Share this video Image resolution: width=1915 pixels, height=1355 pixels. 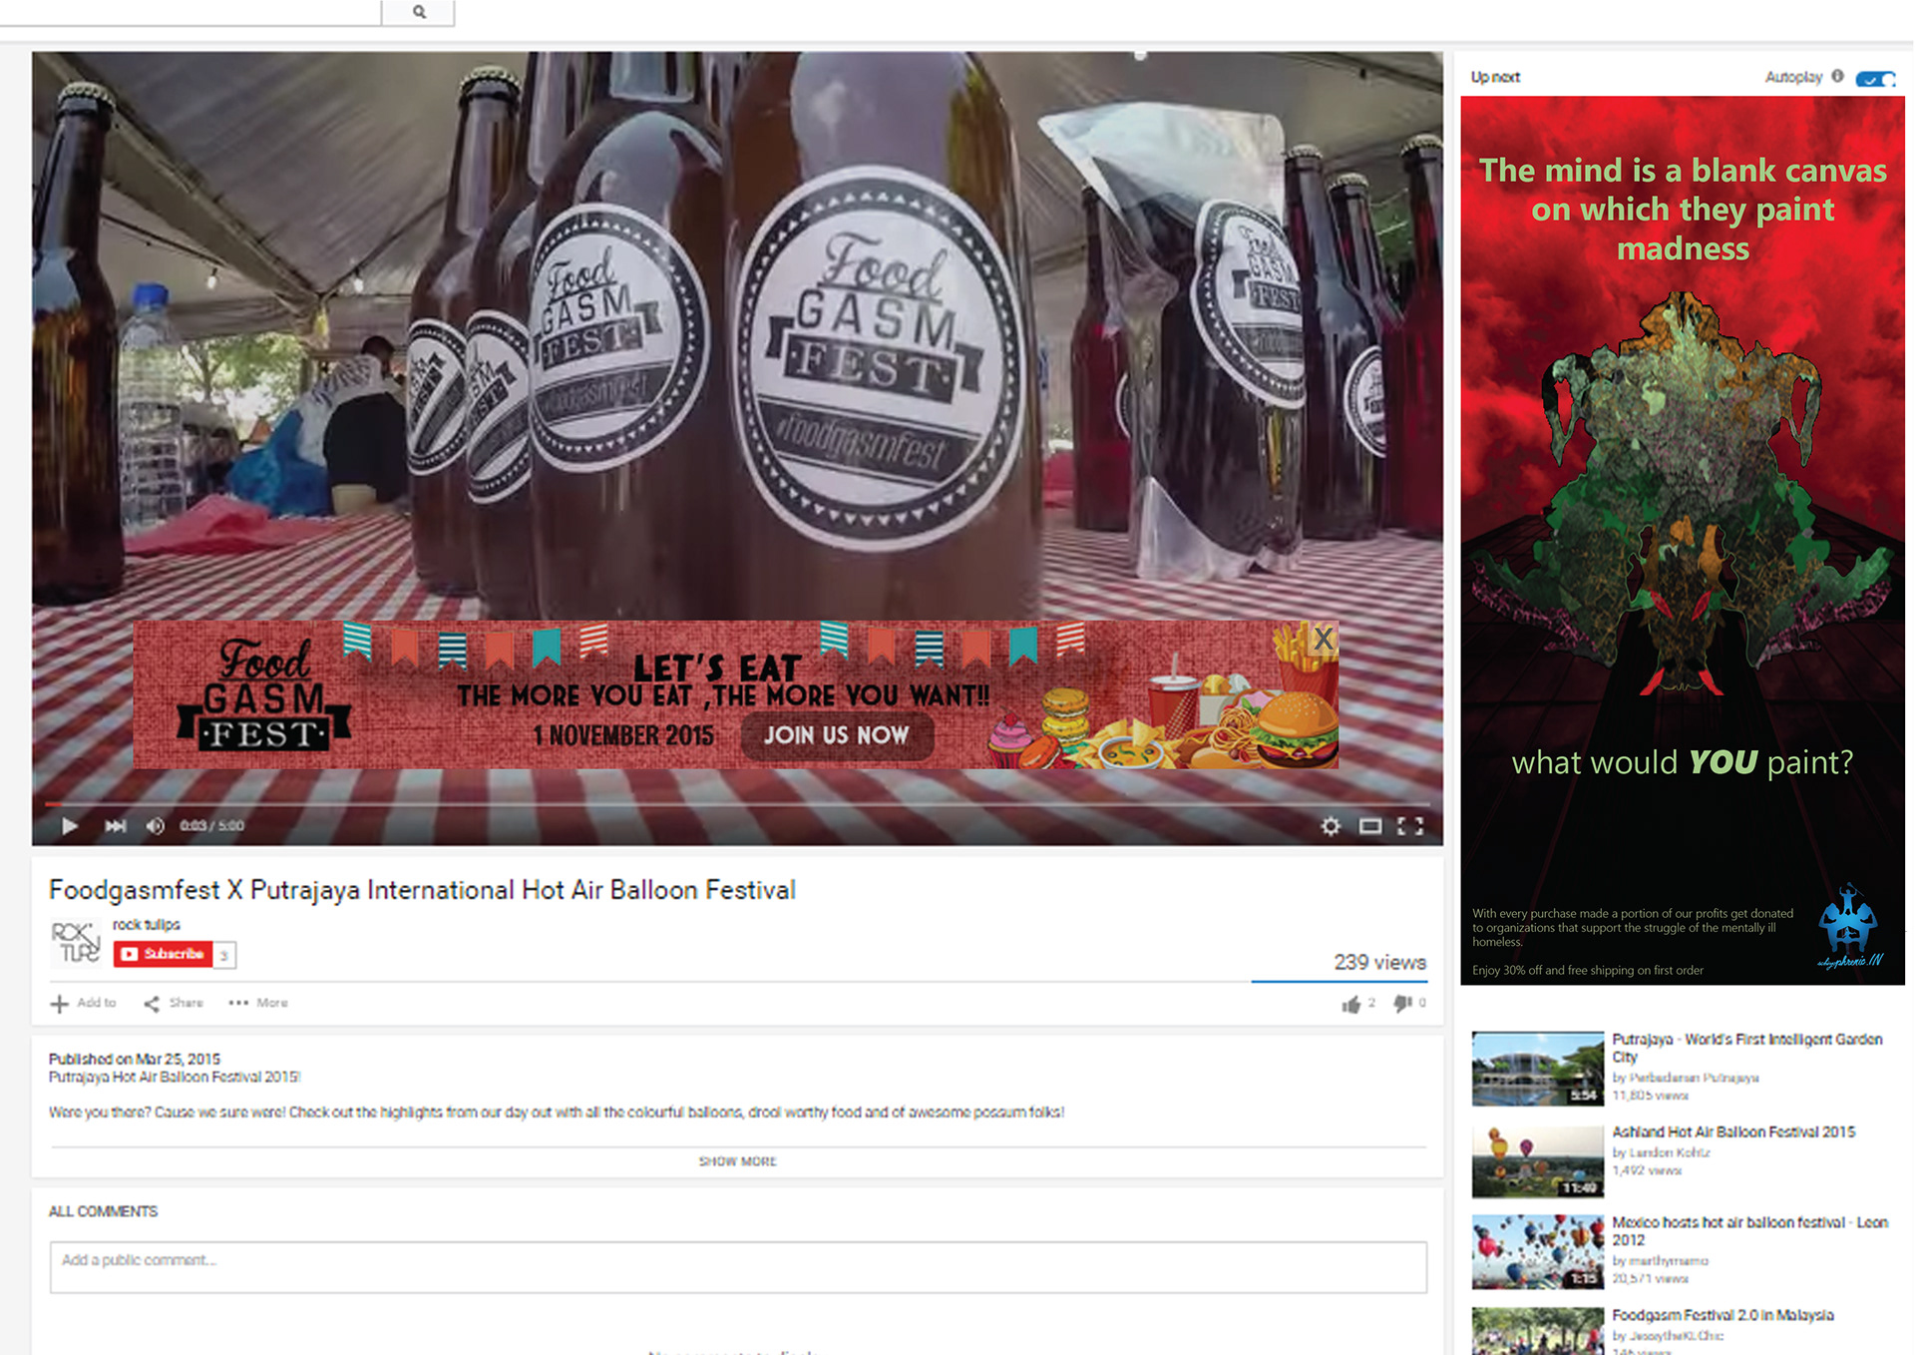174,1003
